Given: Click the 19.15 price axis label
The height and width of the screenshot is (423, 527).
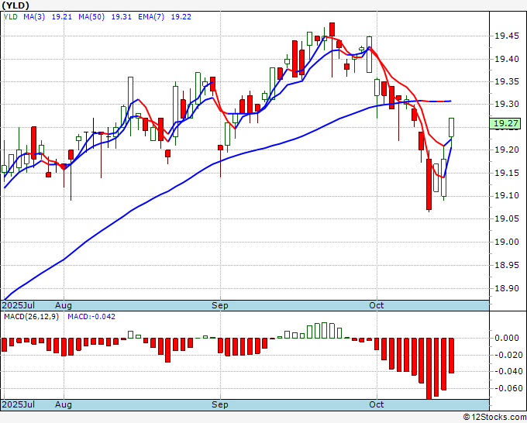Looking at the screenshot, I should coord(507,173).
